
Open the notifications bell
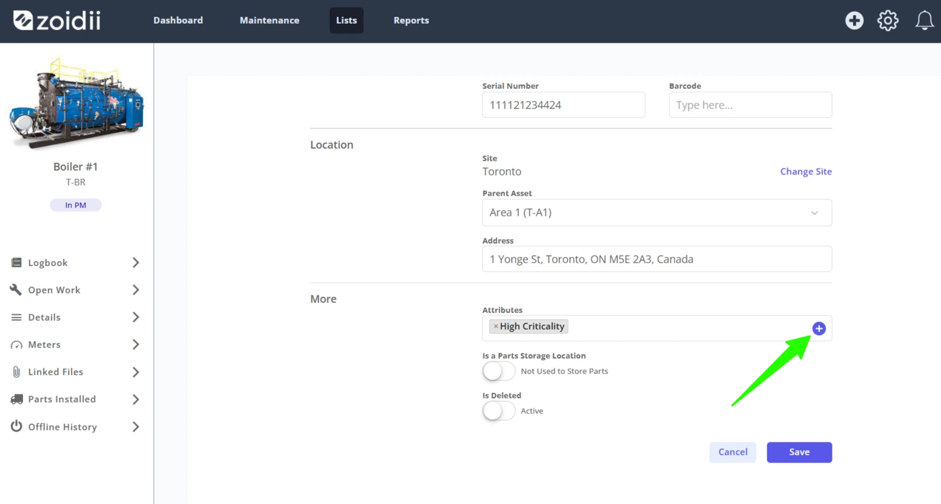click(x=924, y=21)
